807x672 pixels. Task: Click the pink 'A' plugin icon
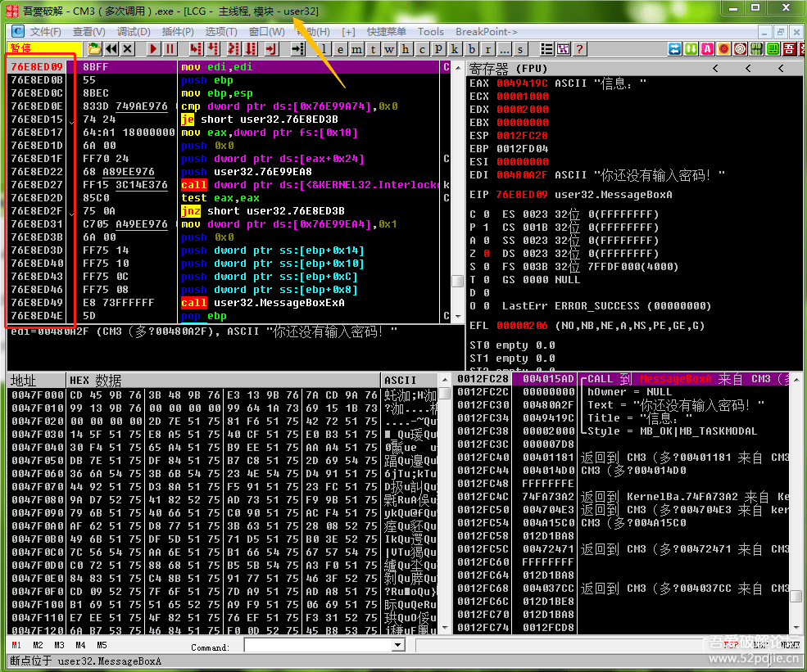point(707,49)
